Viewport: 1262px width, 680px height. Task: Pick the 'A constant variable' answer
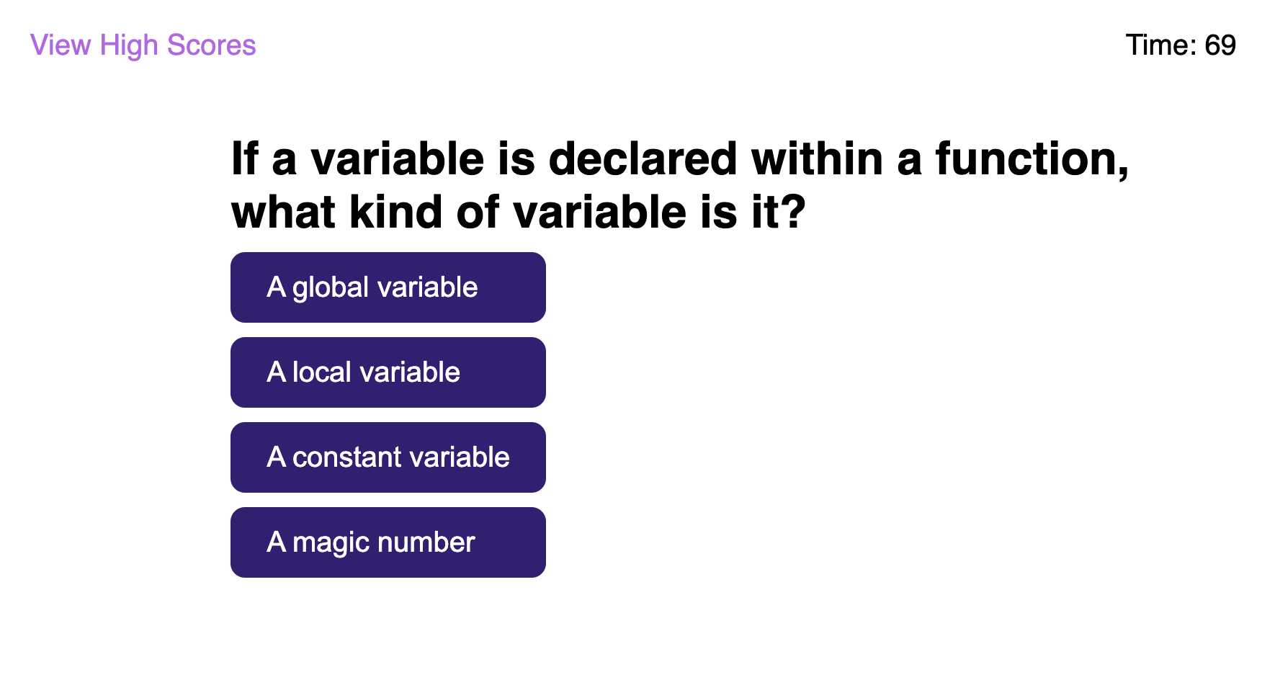tap(388, 457)
